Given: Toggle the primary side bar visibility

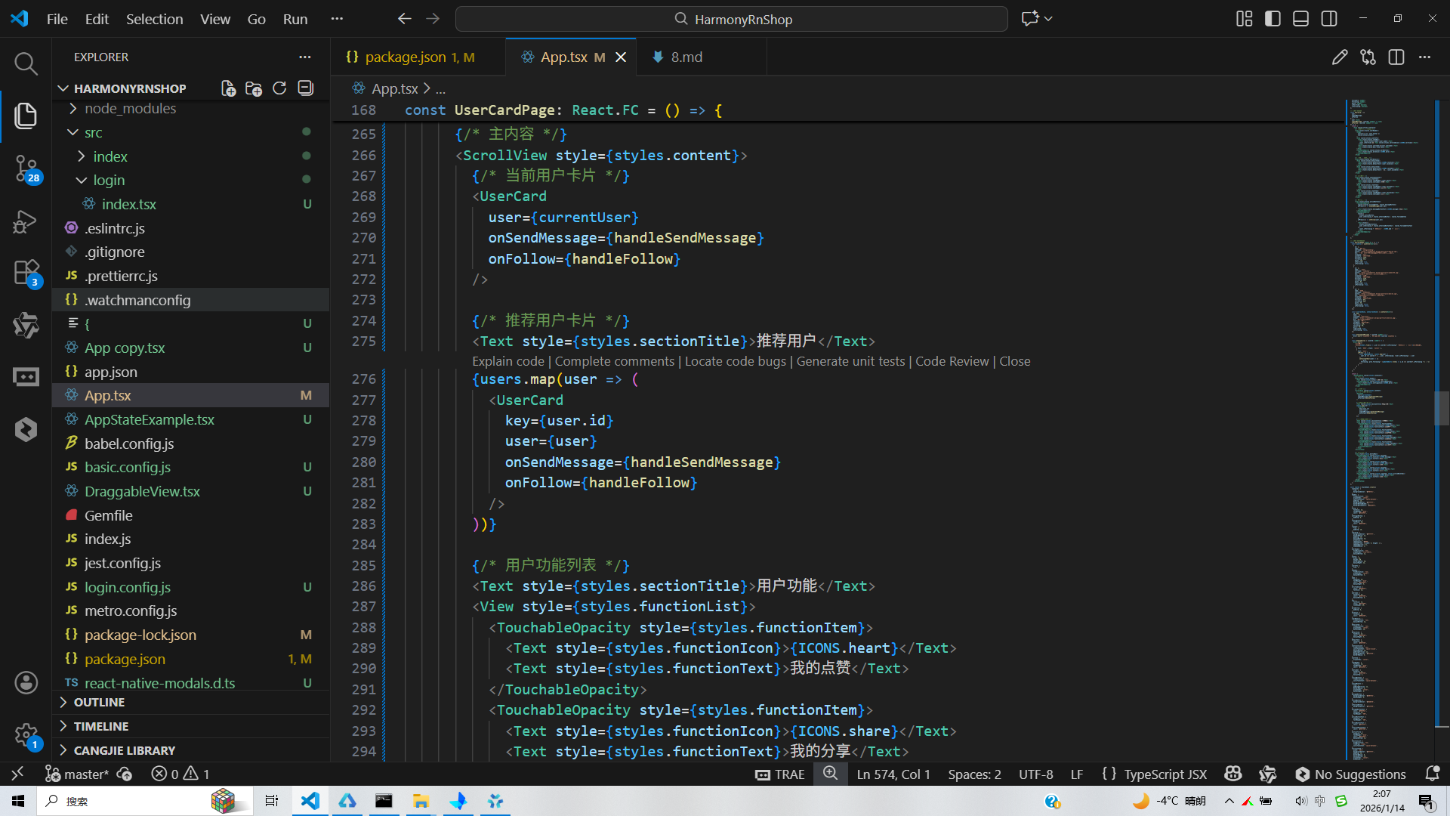Looking at the screenshot, I should (x=1273, y=19).
